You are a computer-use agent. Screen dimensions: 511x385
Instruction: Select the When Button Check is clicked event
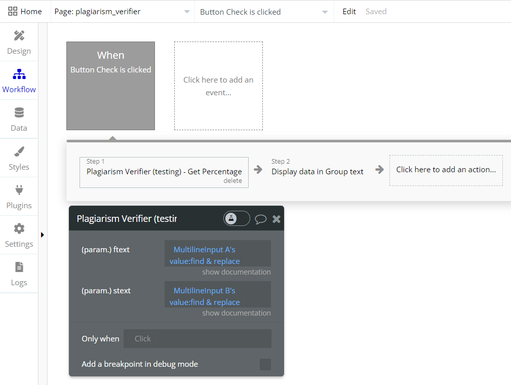click(111, 86)
